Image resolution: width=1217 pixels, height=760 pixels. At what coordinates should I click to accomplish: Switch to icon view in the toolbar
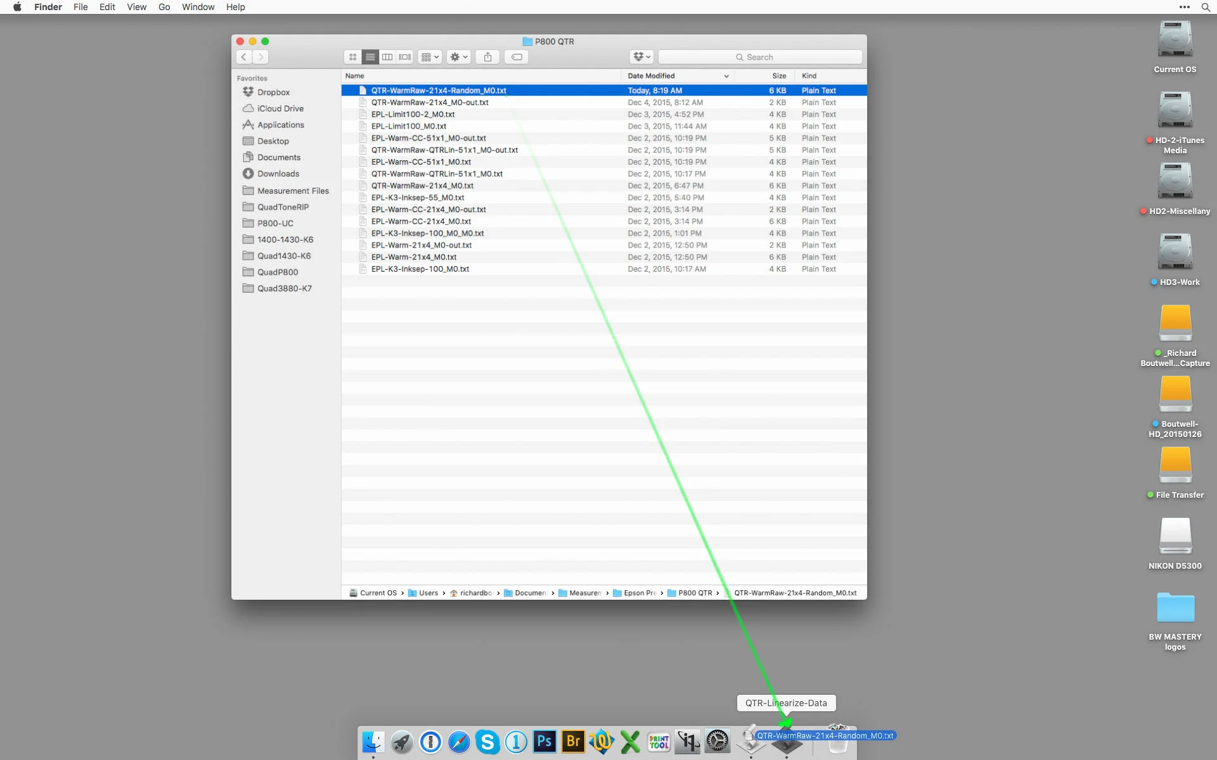click(352, 57)
